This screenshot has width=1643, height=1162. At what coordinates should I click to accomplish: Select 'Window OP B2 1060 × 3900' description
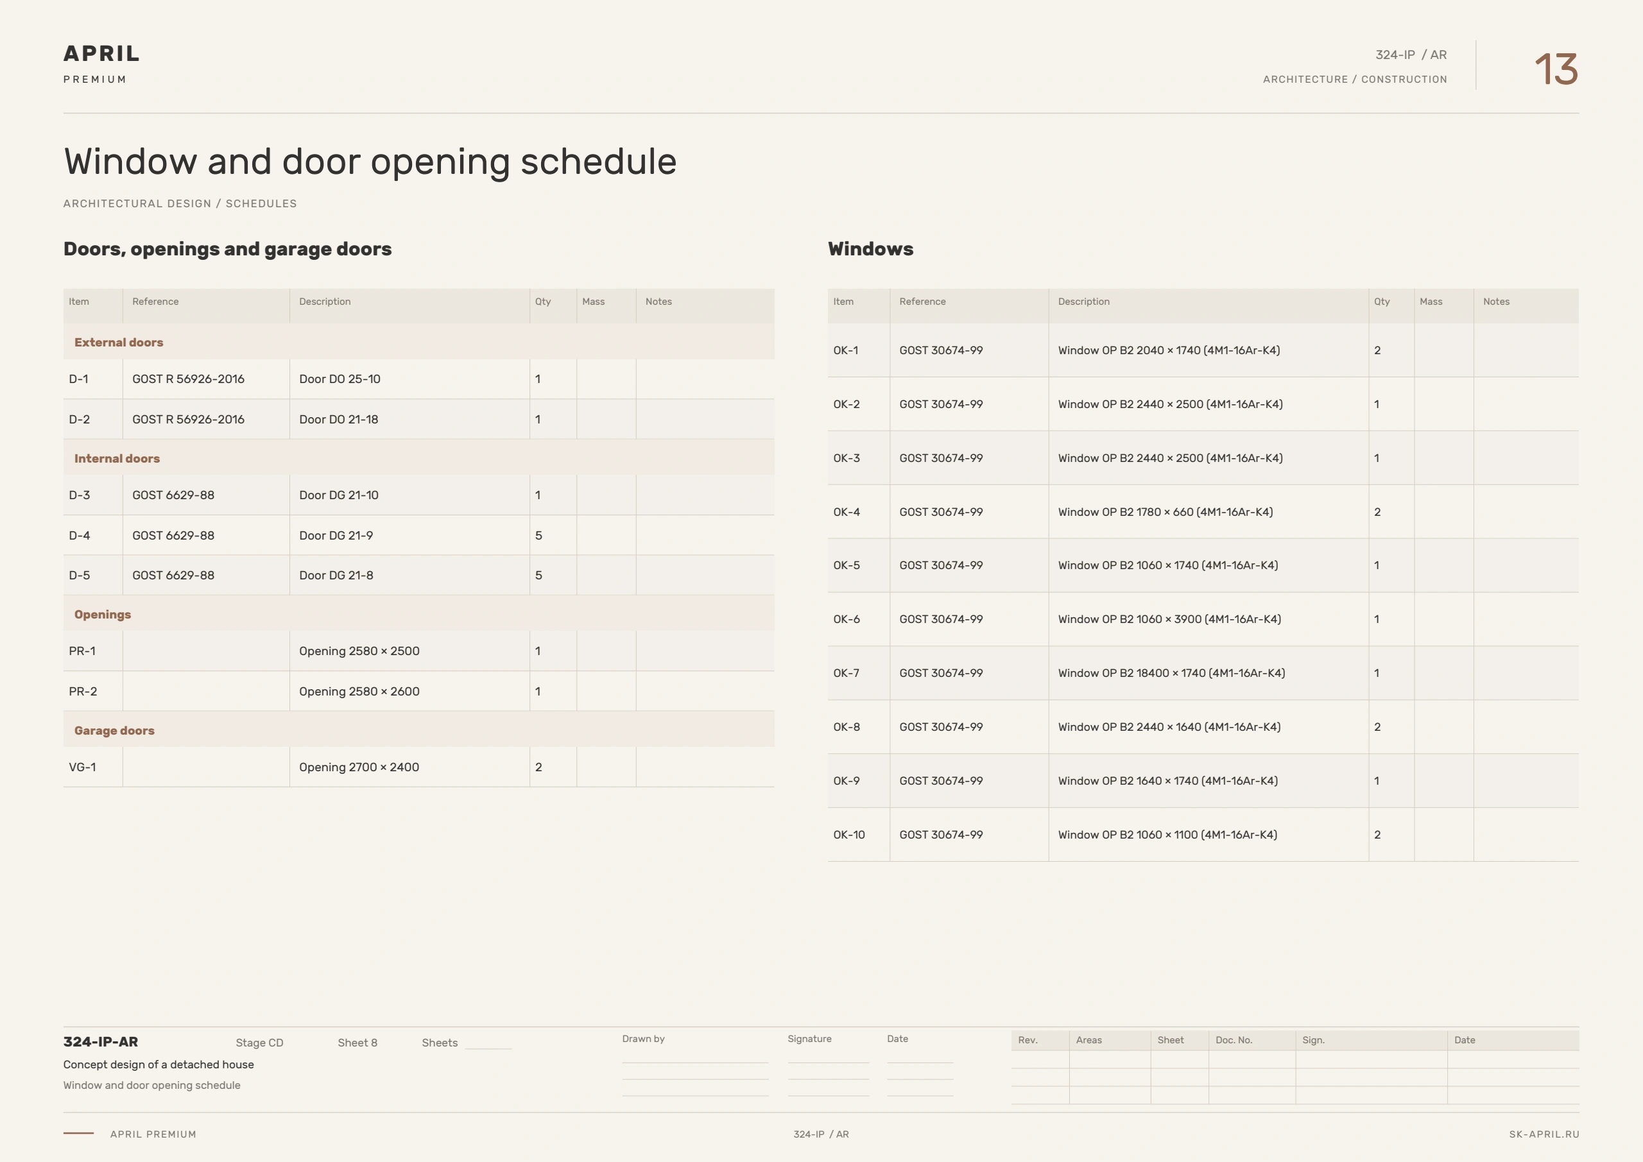click(1170, 619)
